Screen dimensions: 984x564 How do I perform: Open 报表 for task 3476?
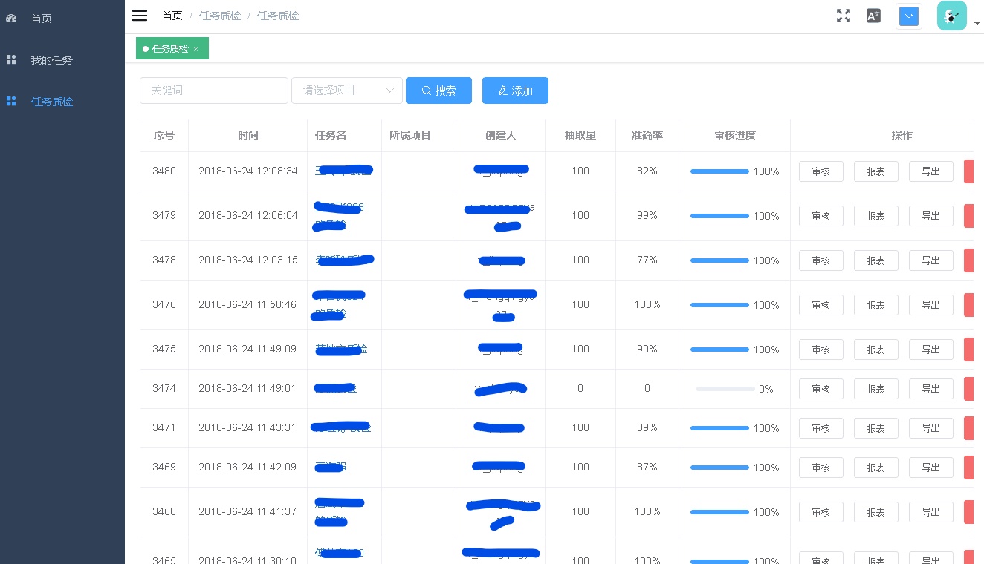pos(875,305)
